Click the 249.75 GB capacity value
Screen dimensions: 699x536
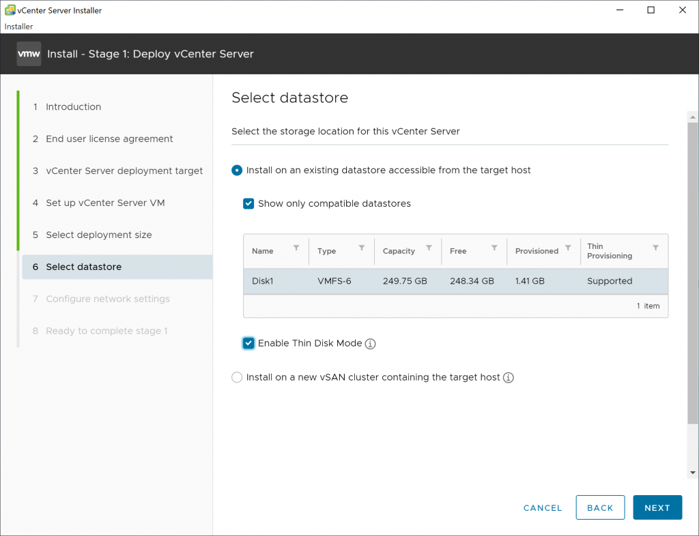point(405,282)
